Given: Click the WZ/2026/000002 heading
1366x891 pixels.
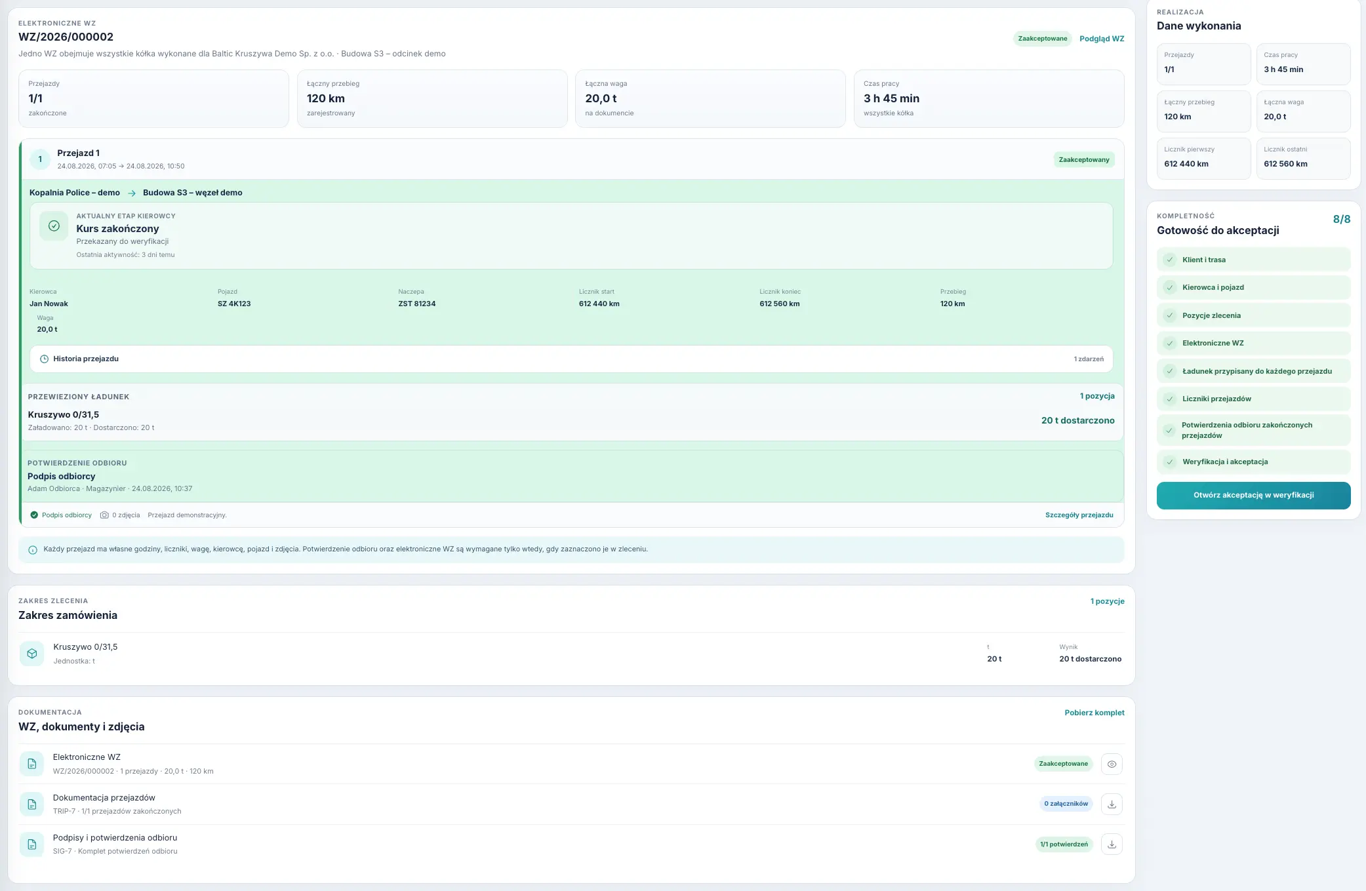Looking at the screenshot, I should 66,37.
